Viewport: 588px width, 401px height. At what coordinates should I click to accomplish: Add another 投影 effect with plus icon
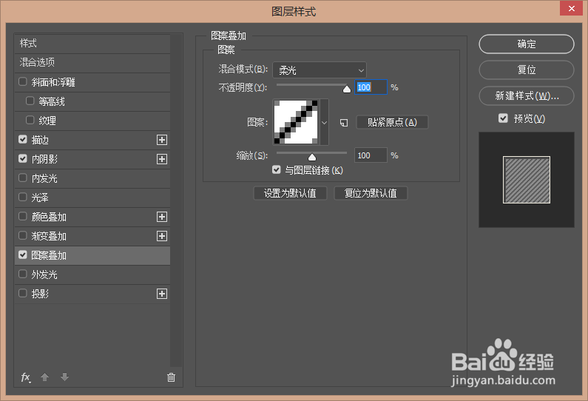point(162,294)
